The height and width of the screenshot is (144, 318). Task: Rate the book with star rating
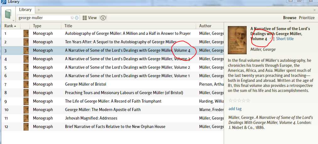coord(239,100)
